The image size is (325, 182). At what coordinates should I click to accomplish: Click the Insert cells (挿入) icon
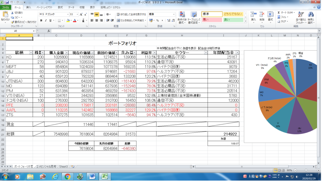253,15
